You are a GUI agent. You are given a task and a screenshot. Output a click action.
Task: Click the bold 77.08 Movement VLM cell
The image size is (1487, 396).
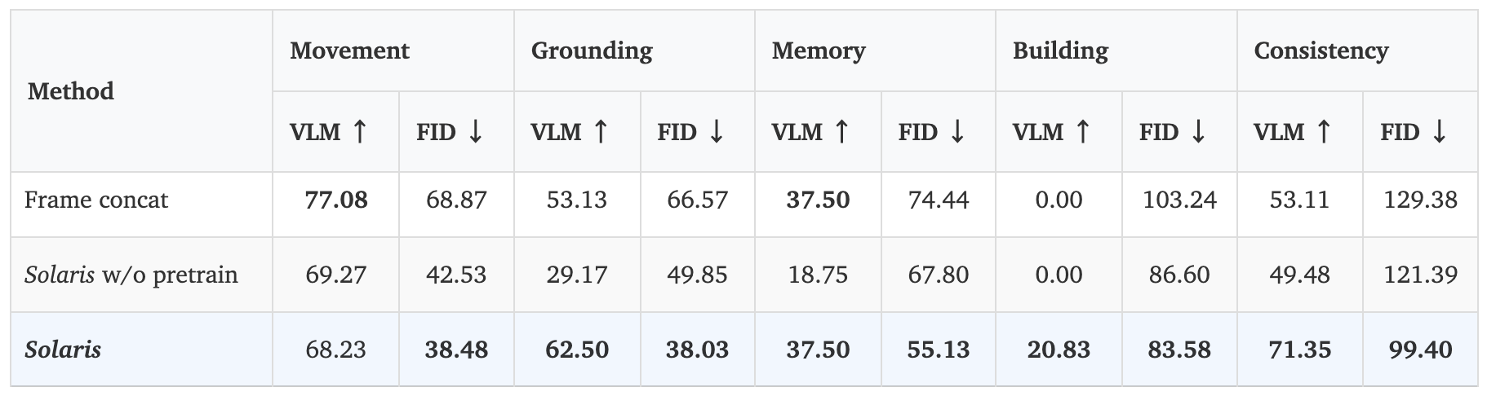point(336,200)
